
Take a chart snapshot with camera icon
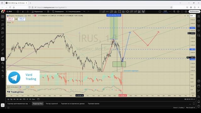[186, 12]
